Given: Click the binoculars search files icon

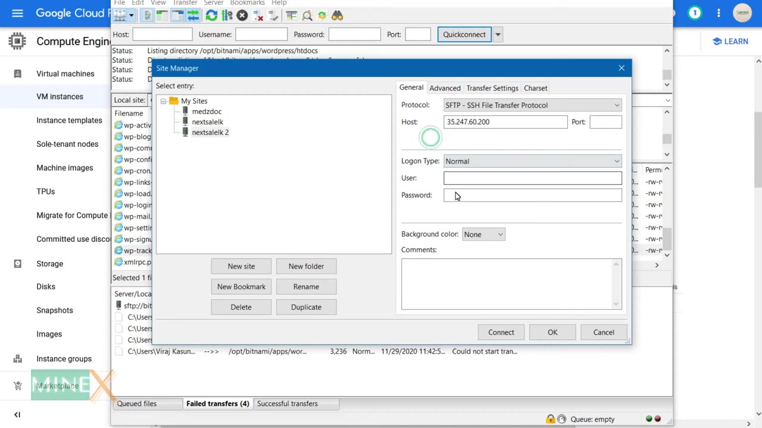Looking at the screenshot, I should click(338, 15).
